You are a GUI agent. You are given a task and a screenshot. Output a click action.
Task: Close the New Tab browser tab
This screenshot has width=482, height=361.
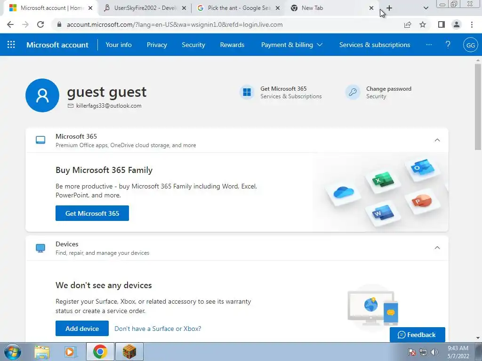[x=371, y=8]
